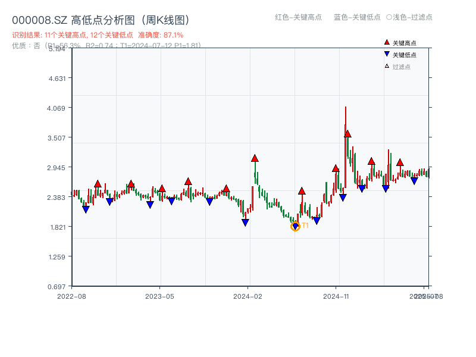This screenshot has height=357, width=476.
Task: Toggle the 浅色-过滤点 circle in the header
Action: pyautogui.click(x=389, y=17)
